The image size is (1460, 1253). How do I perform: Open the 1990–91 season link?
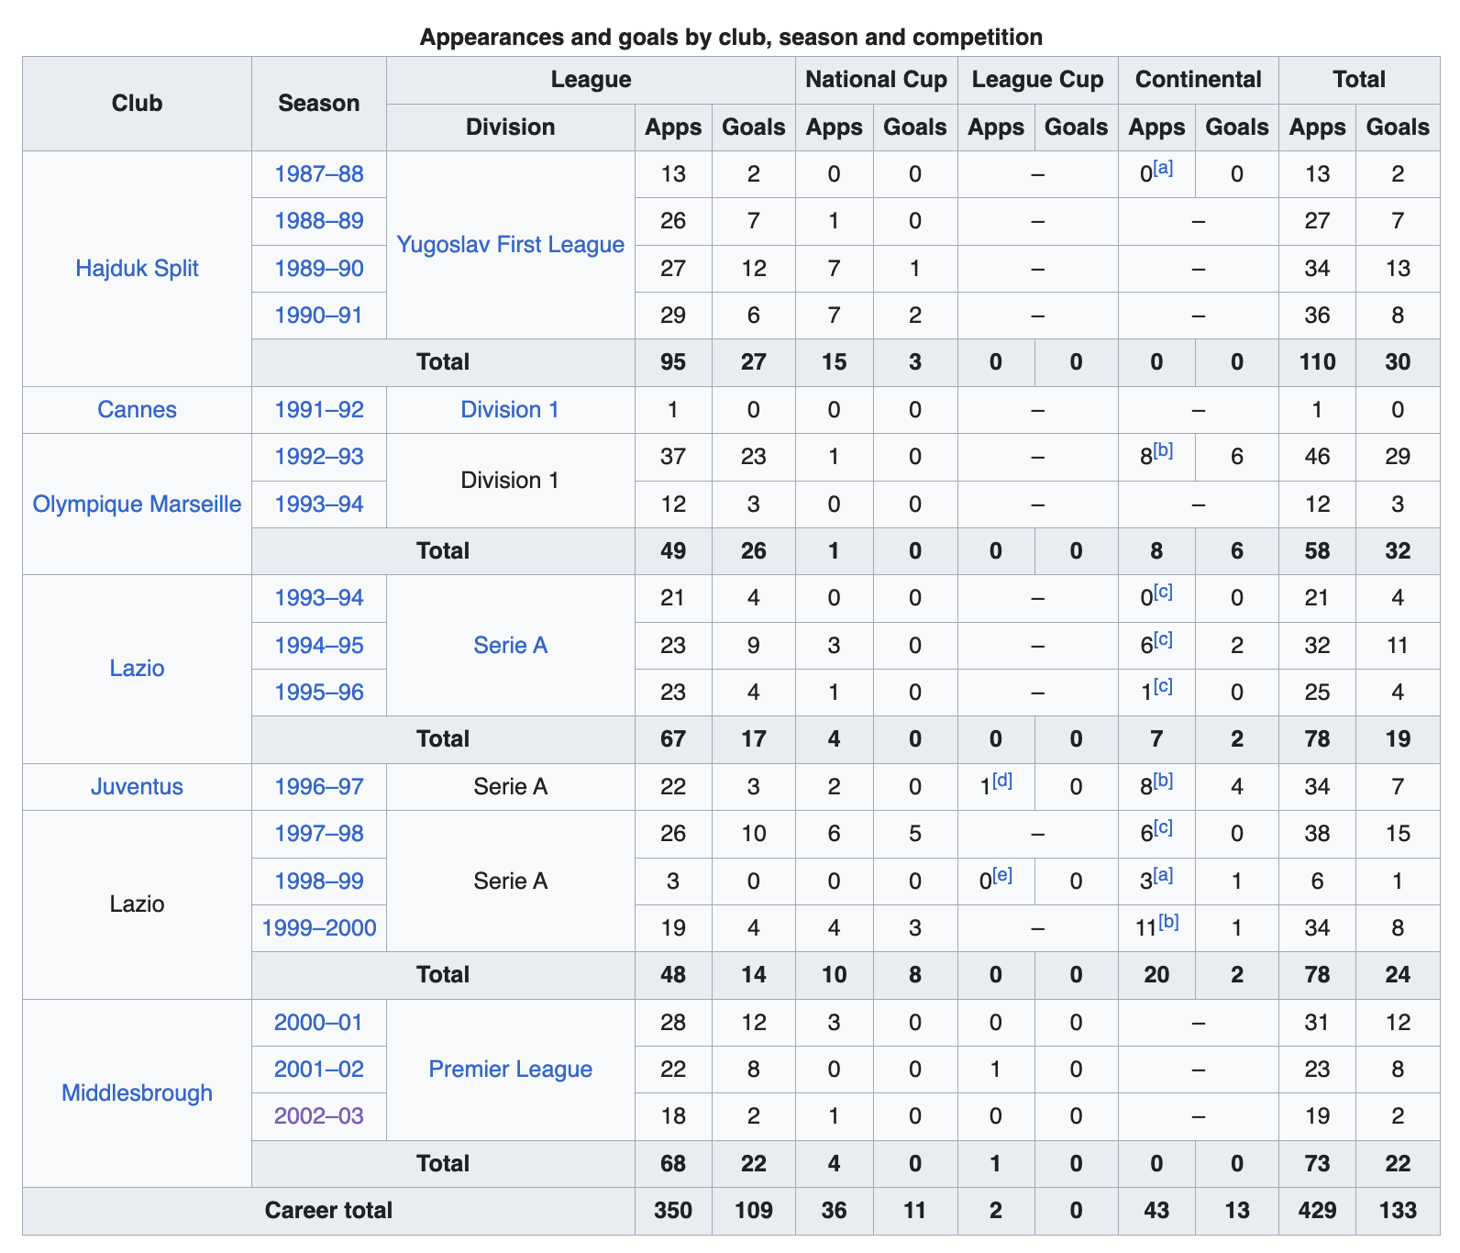[319, 316]
